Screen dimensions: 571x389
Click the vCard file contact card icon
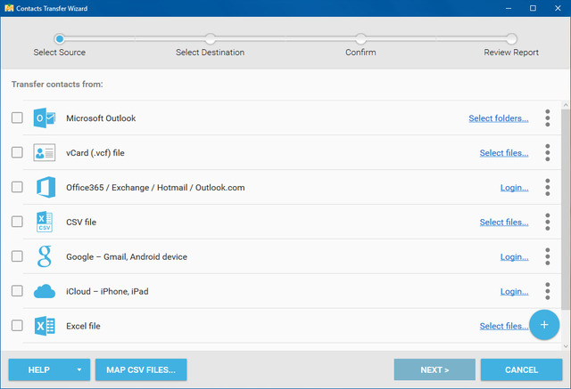pyautogui.click(x=45, y=153)
